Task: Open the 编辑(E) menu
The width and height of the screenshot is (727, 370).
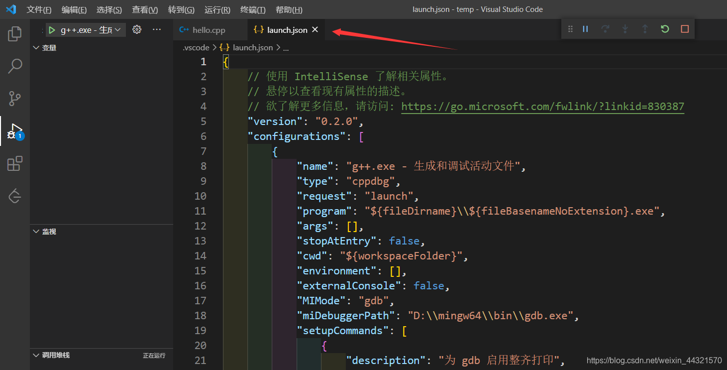Action: tap(74, 9)
